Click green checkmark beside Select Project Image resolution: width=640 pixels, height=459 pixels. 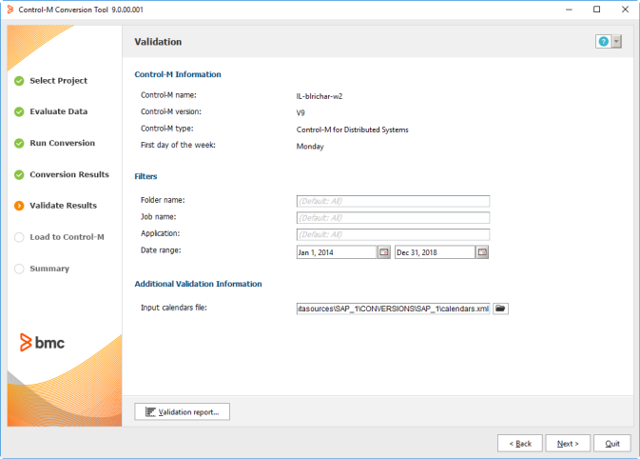19,81
